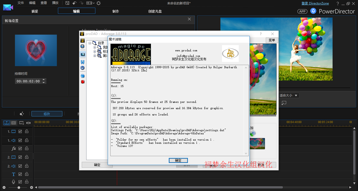
Task: Select storyboard view mode icon
Action: coord(14,123)
